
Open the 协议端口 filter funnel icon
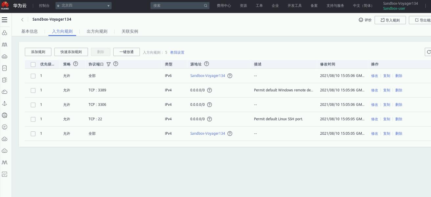(108, 64)
